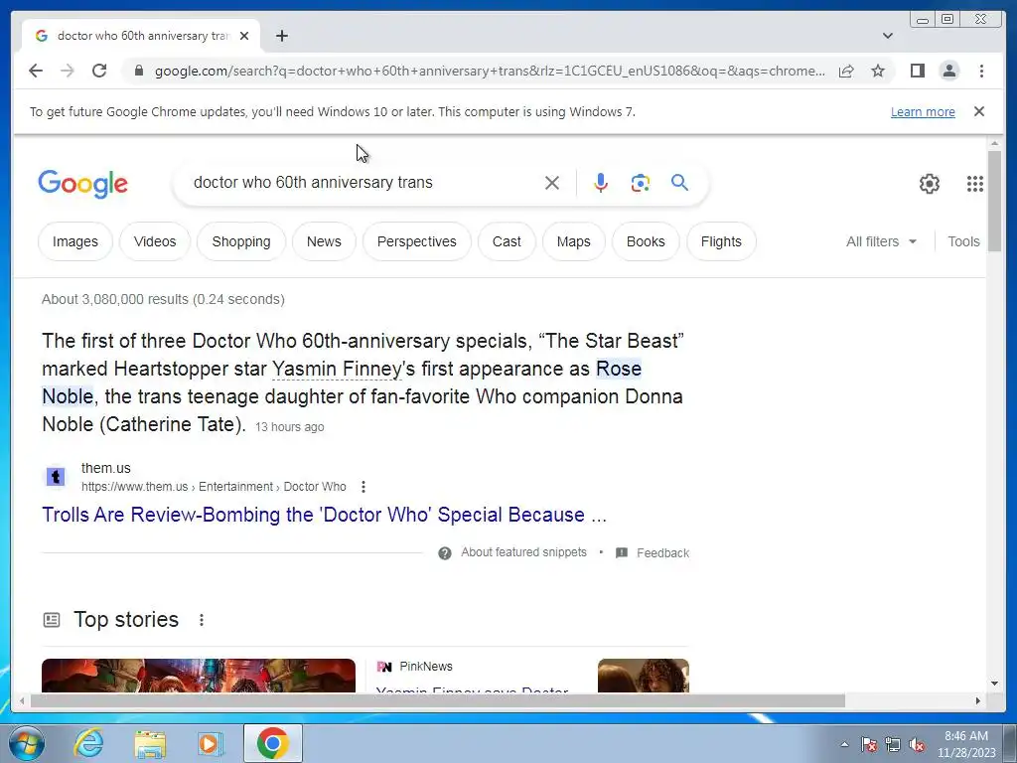Open Chrome three-dot menu
Screen dimensions: 1017x763
point(981,71)
